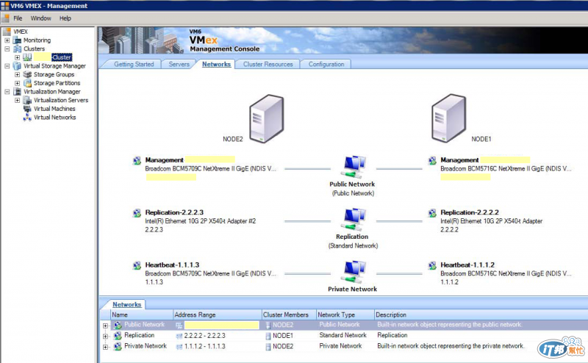
Task: Click the Replication-2.2.2.2 adapter icon
Action: click(x=432, y=213)
